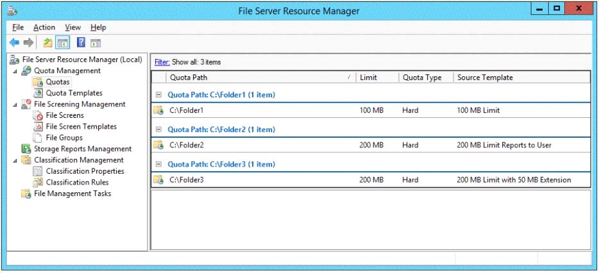Collapse the Quota Management tree node
599x273 pixels.
[x=15, y=71]
